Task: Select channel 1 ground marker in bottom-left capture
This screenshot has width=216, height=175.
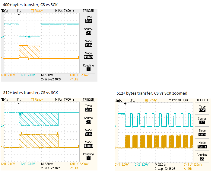Action: 2,147
